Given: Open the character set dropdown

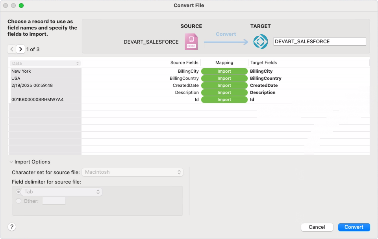Looking at the screenshot, I should (x=133, y=172).
